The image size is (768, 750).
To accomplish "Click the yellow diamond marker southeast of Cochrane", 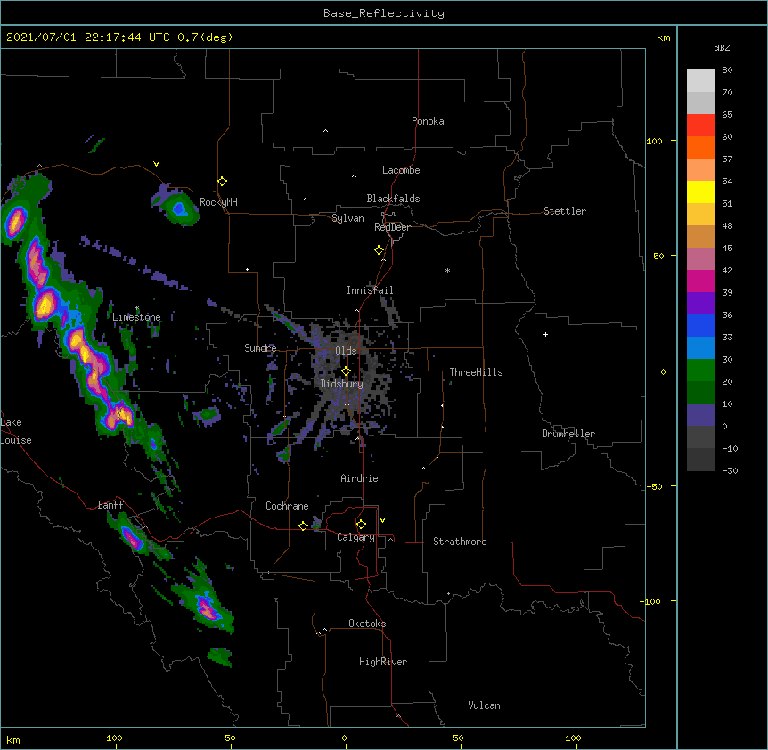I will point(303,526).
